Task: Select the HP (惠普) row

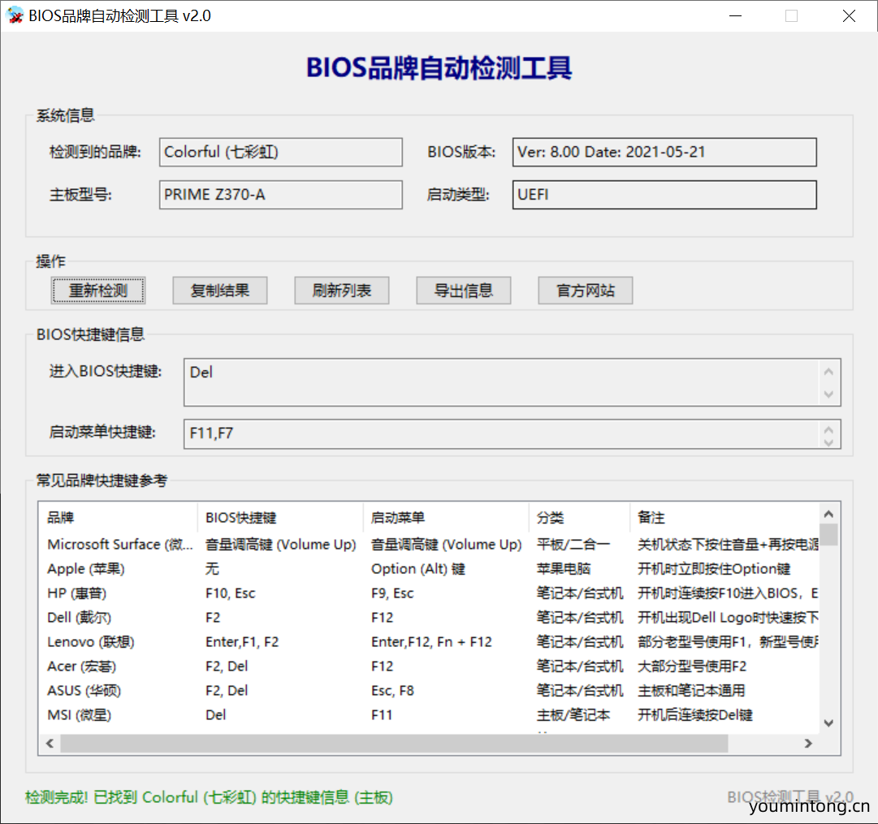Action: (x=429, y=593)
